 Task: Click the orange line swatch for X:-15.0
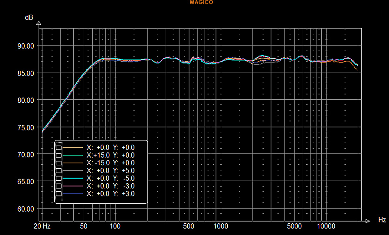tap(73, 163)
